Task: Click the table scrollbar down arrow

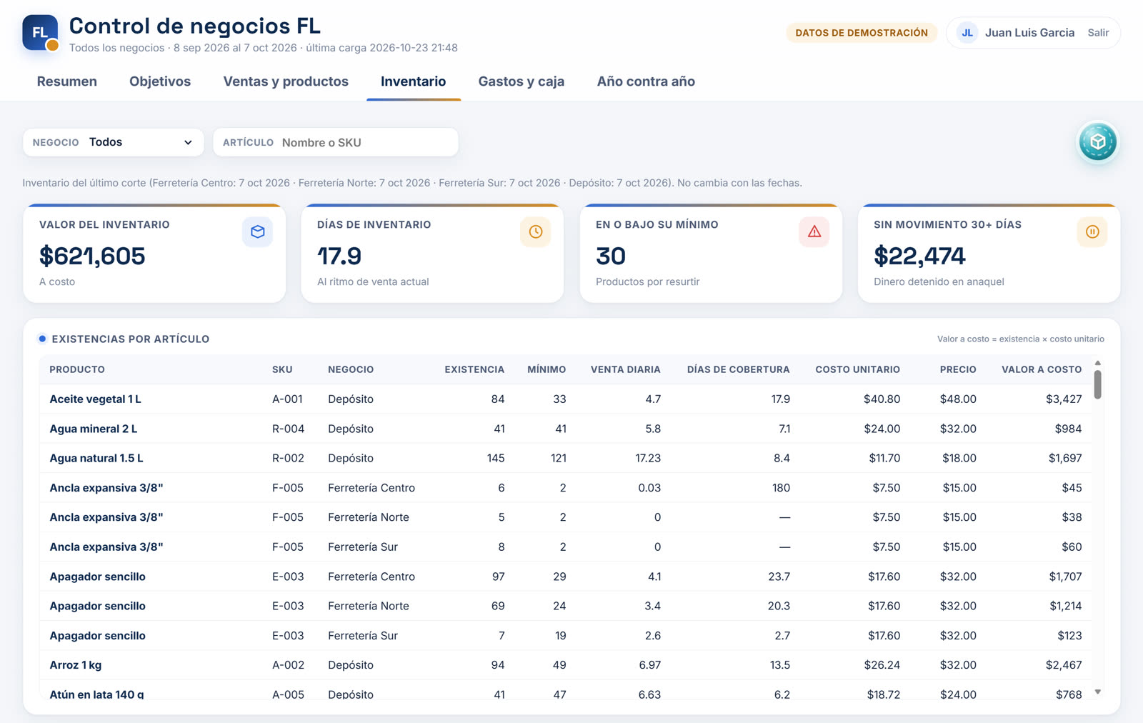Action: (1098, 692)
